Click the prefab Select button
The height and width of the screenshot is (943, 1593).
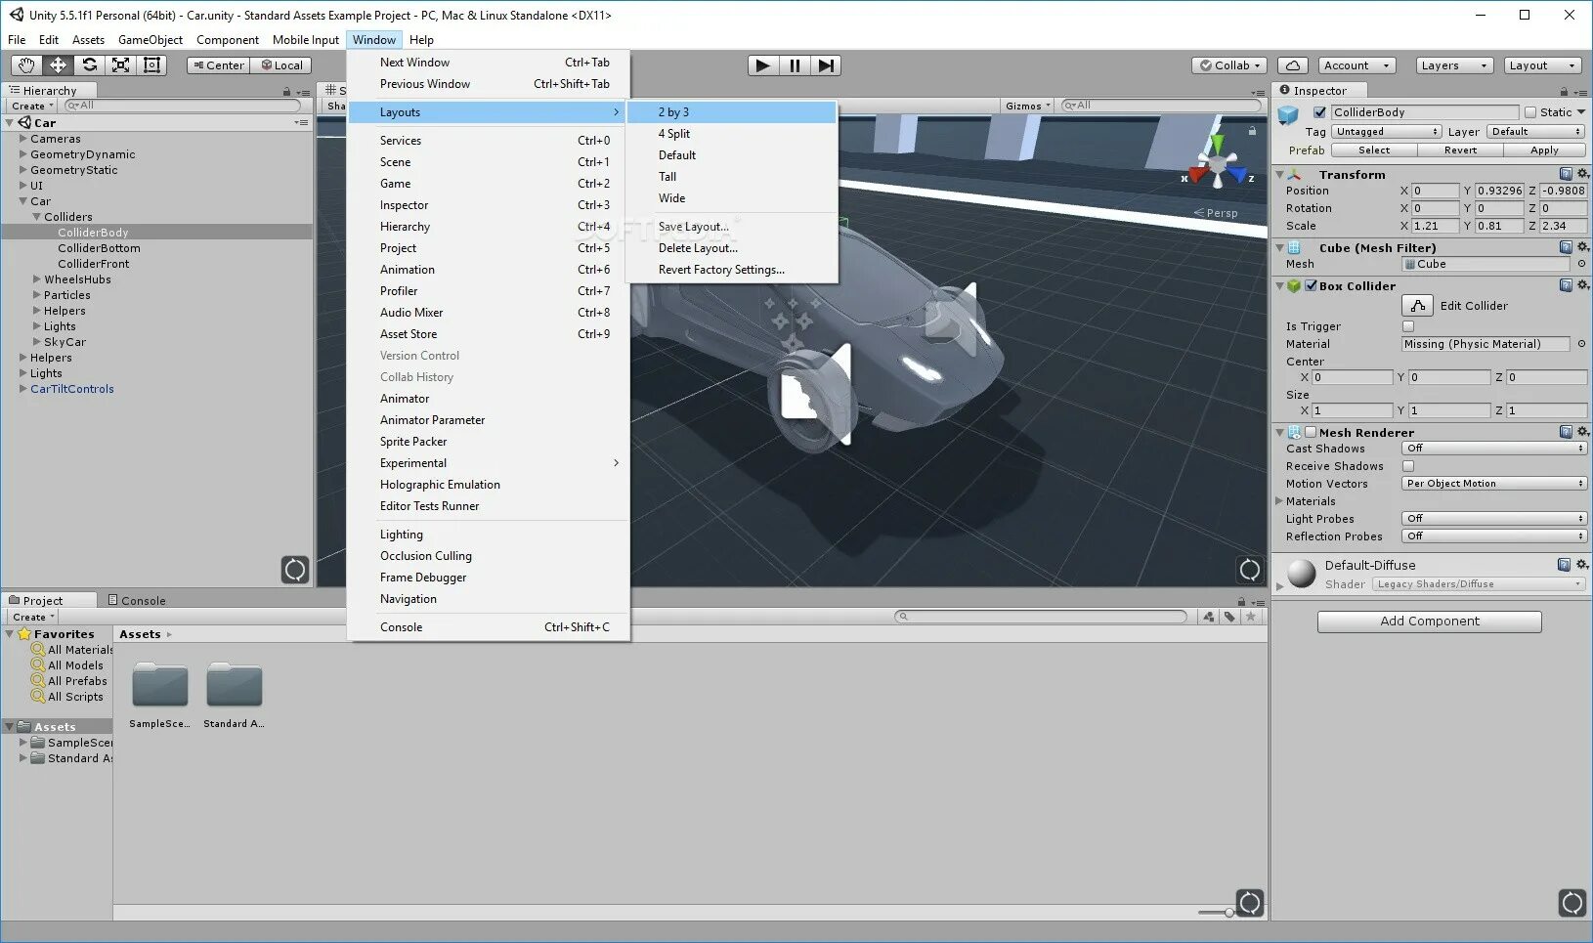[1374, 150]
